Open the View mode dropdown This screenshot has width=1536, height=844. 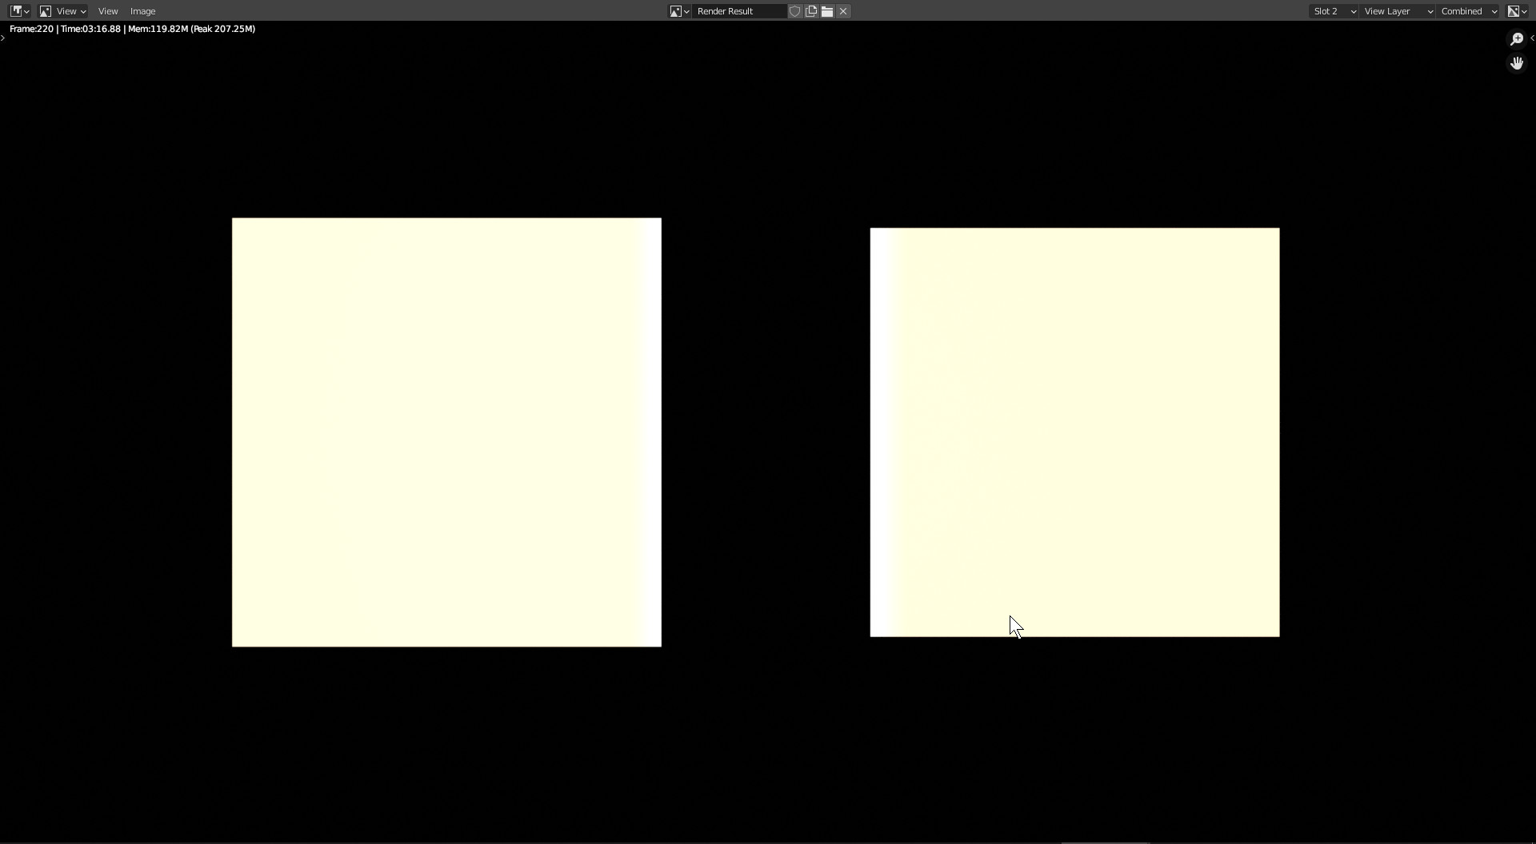click(x=62, y=11)
